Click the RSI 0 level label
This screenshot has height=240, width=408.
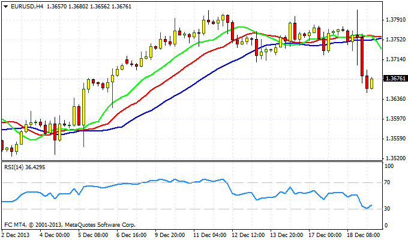[x=386, y=226]
